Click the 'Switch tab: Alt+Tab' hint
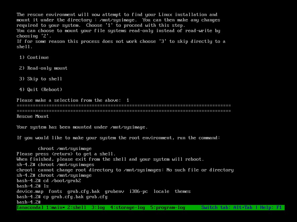The width and height of the screenshot is (297, 222). [x=227, y=207]
